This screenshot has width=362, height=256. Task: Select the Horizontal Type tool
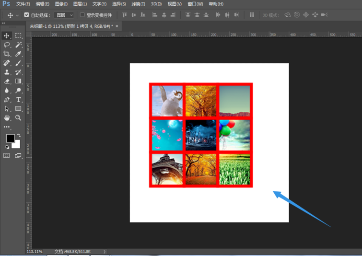coord(18,100)
